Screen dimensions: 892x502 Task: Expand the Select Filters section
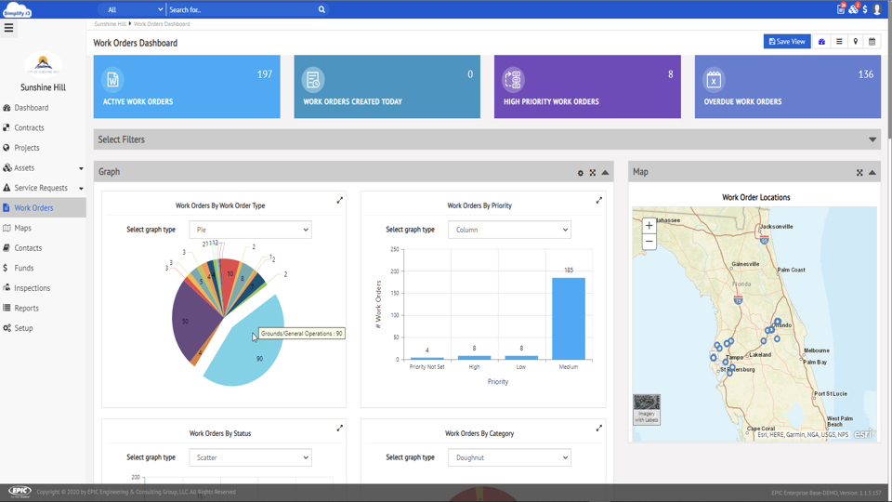[x=872, y=139]
